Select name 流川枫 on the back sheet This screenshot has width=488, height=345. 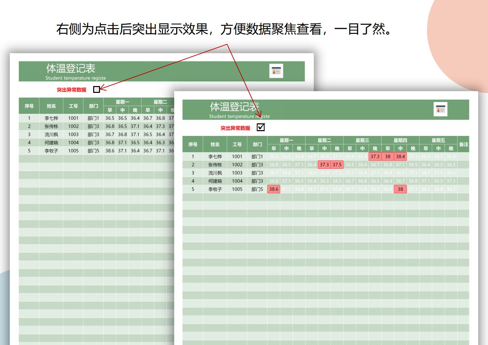51,135
